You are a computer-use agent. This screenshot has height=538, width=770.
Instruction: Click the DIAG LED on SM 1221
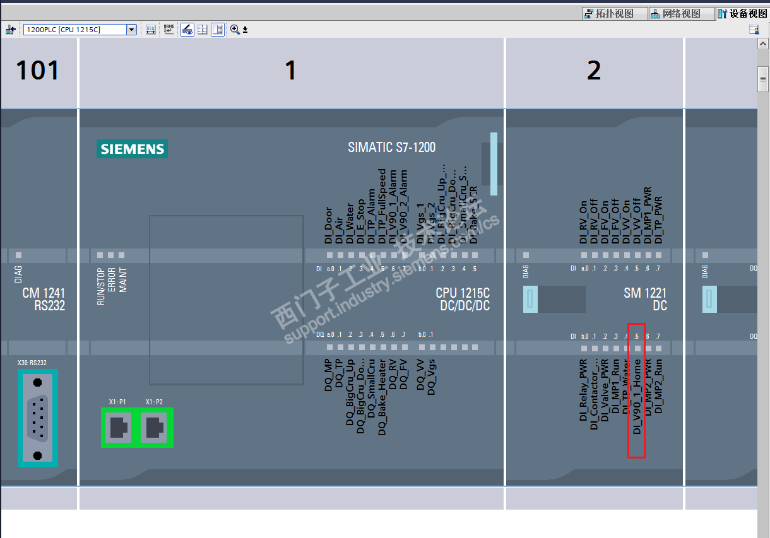click(526, 255)
